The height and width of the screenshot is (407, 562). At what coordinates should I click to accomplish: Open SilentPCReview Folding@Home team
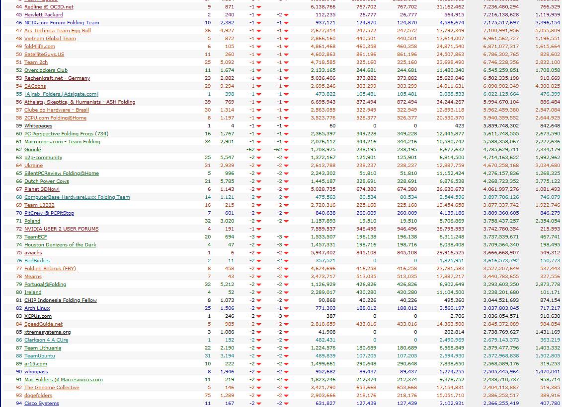pyautogui.click(x=62, y=174)
